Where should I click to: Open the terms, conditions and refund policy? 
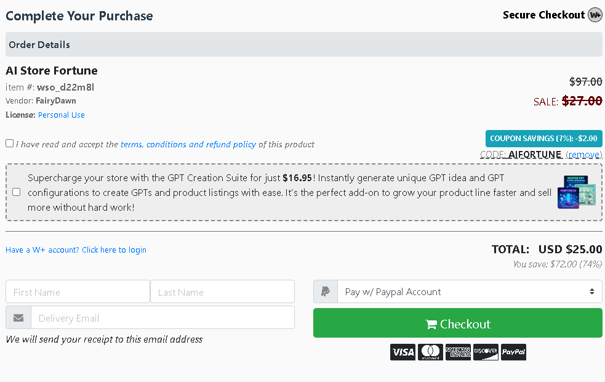coord(193,144)
